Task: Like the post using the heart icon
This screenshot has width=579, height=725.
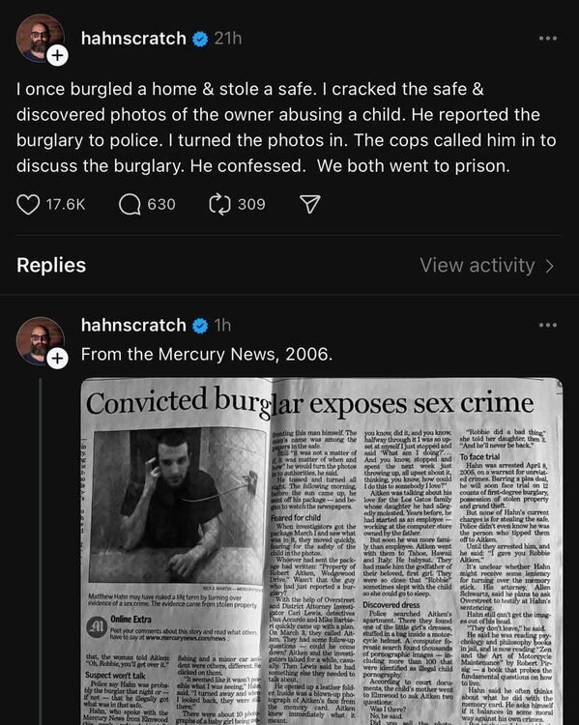Action: (28, 204)
